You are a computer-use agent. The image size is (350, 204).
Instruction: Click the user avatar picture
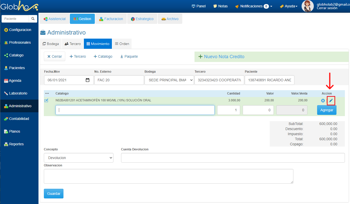pyautogui.click(x=307, y=6)
